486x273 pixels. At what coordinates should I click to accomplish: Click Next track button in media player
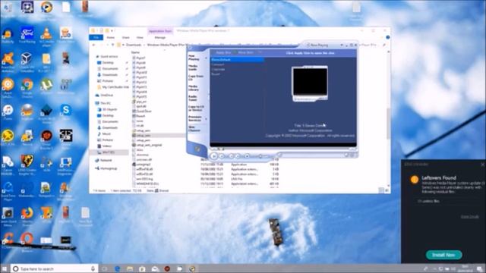238,156
